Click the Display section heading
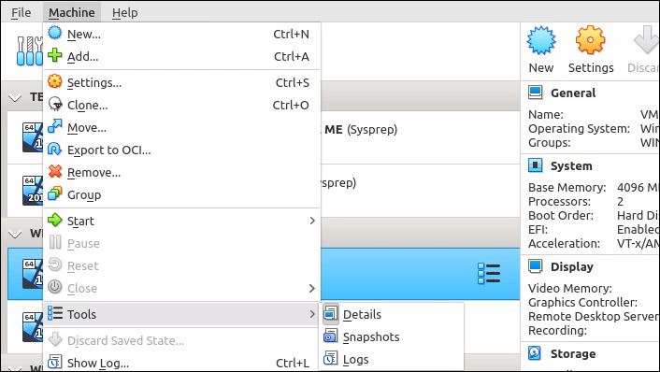660x372 pixels. 571,266
